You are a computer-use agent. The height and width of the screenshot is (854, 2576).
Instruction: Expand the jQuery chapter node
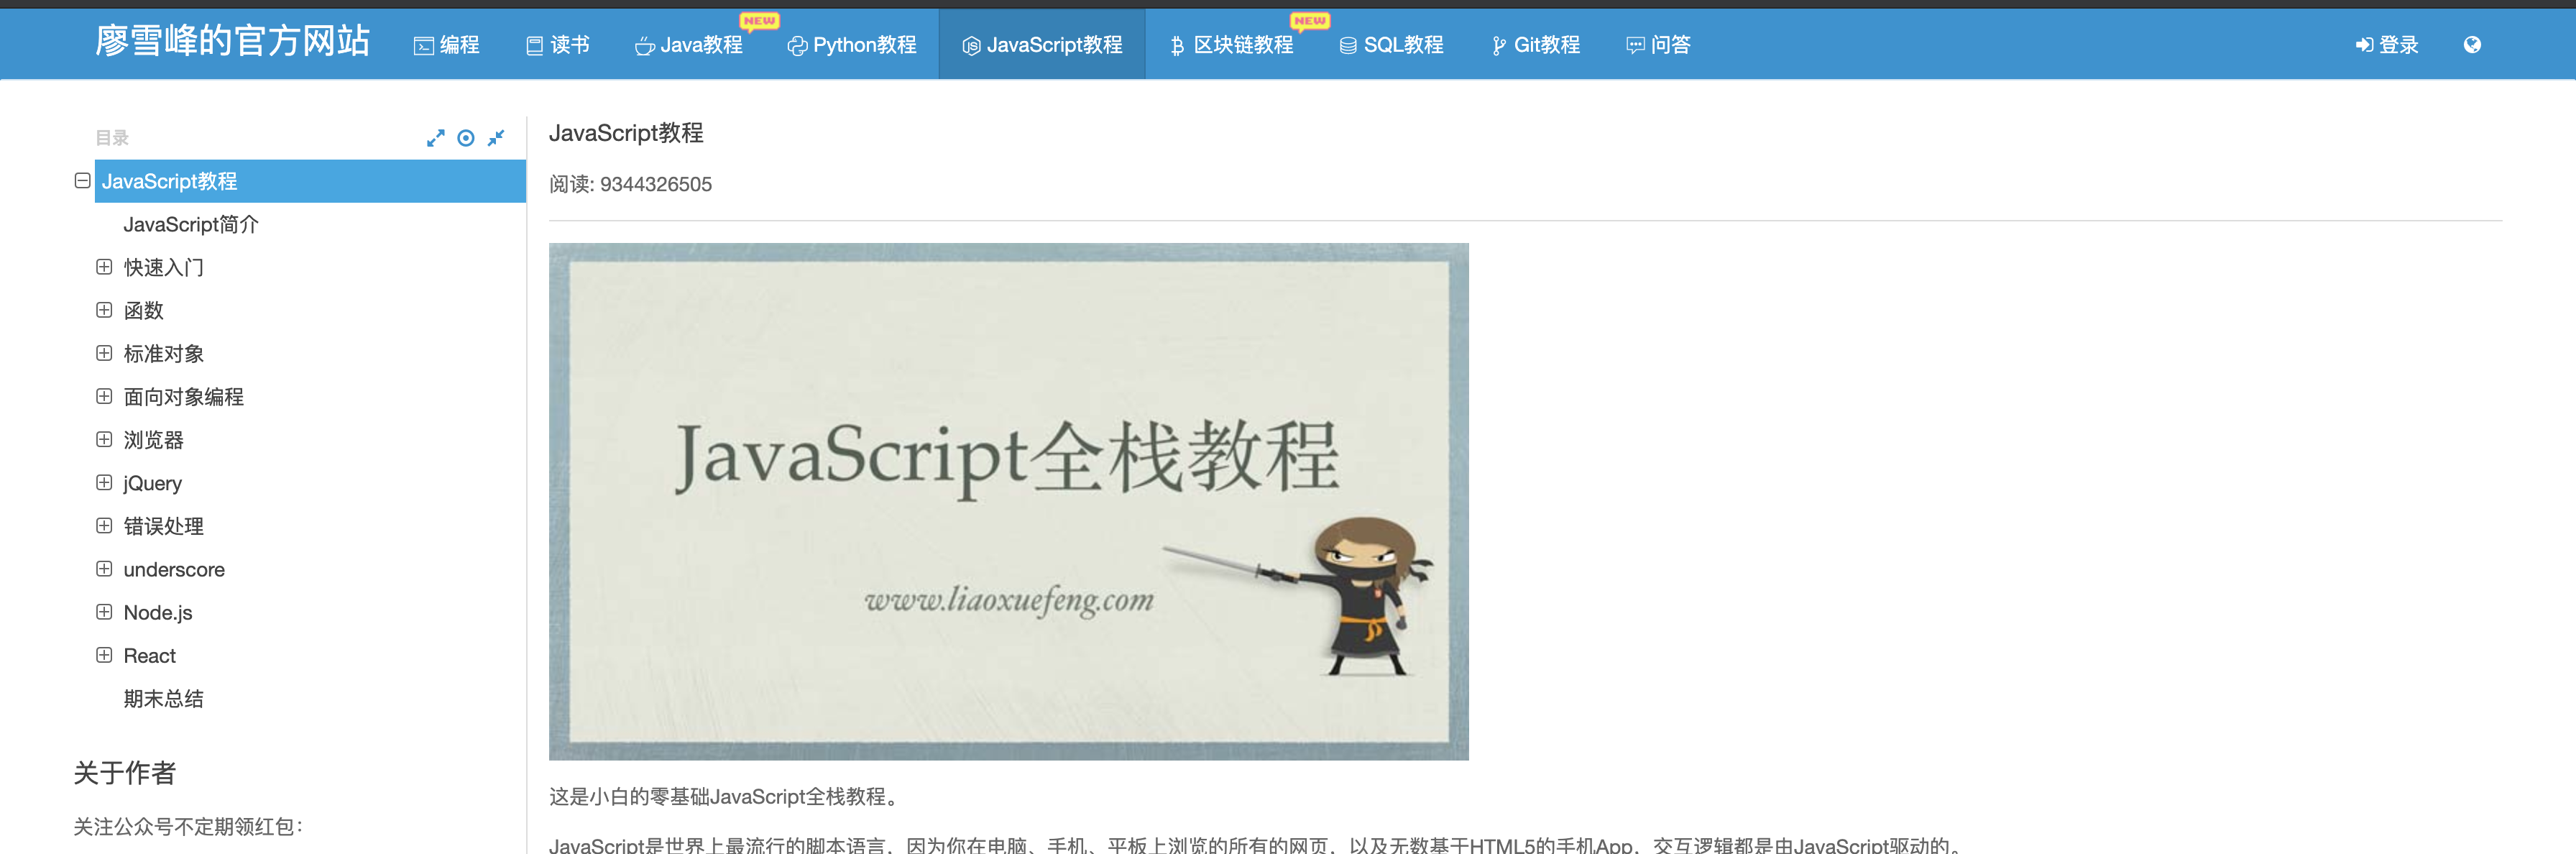click(x=104, y=483)
